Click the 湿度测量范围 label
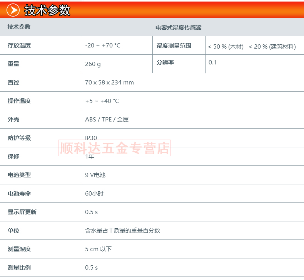 (x=174, y=46)
